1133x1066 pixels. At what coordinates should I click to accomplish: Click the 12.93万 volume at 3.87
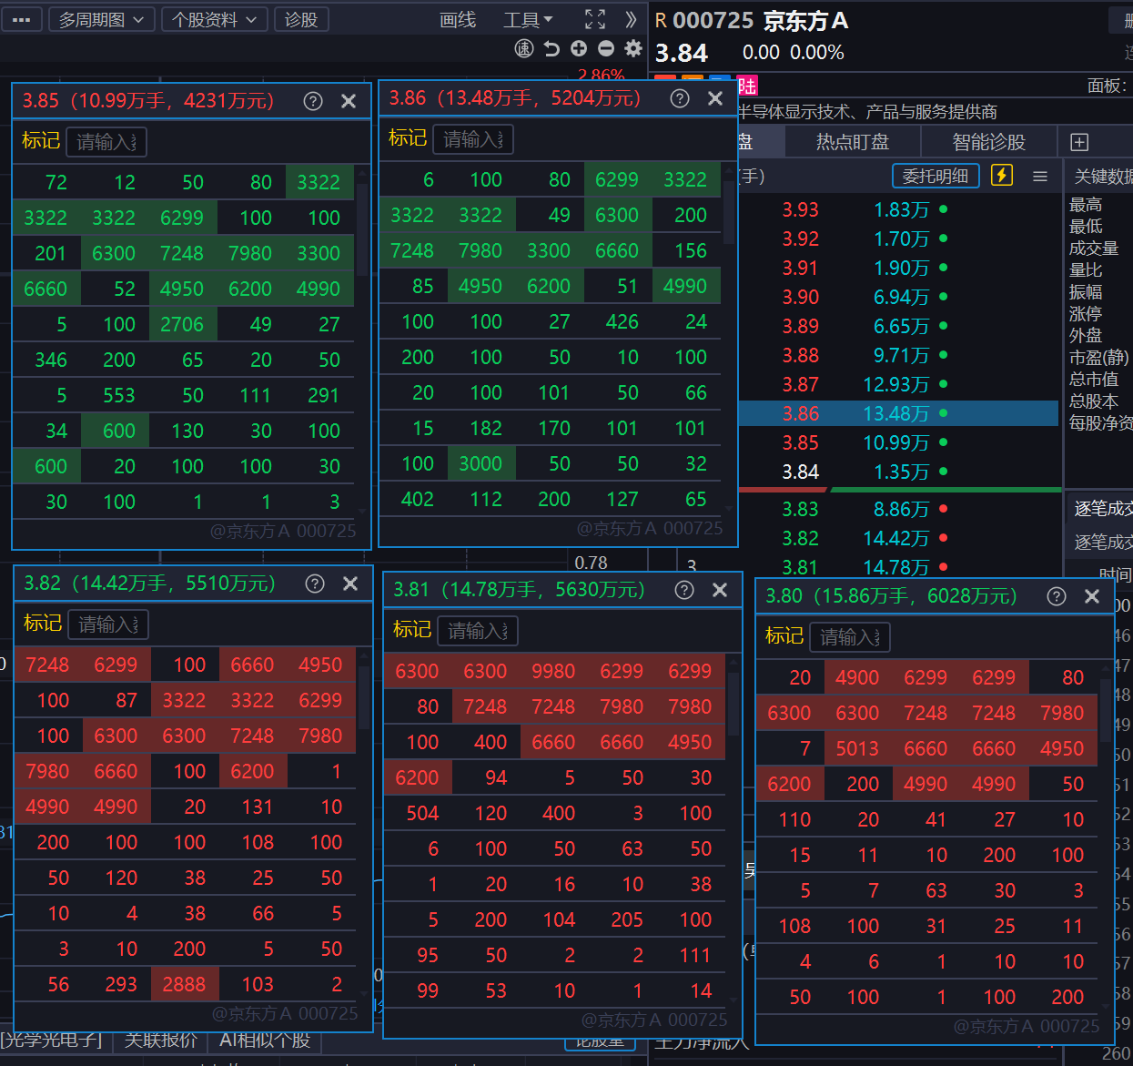895,384
